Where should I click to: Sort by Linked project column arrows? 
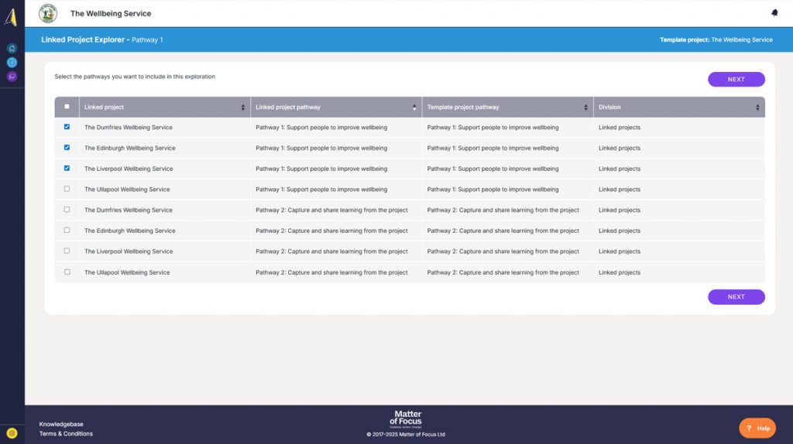242,108
